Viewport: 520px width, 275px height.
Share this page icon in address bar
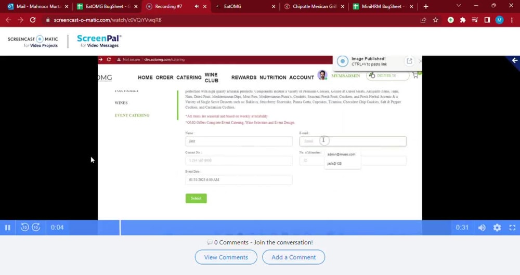[x=423, y=20]
